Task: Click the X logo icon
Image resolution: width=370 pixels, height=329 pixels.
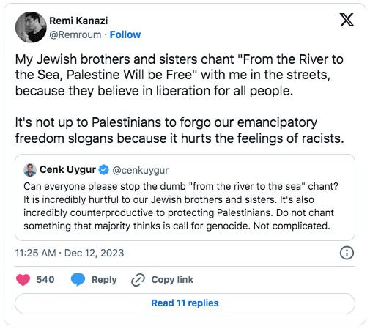Action: pos(347,20)
